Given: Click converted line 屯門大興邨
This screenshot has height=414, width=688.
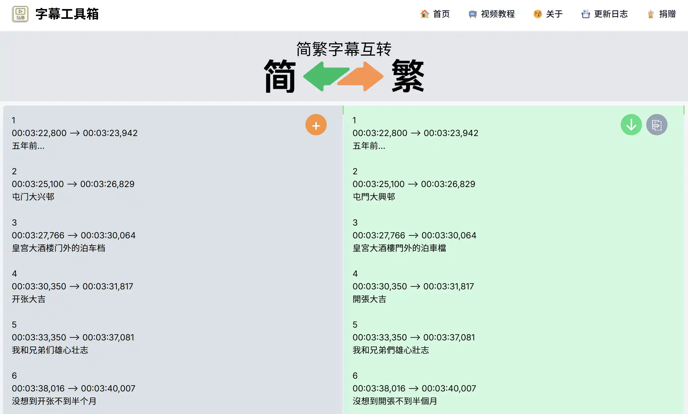Looking at the screenshot, I should (x=374, y=197).
